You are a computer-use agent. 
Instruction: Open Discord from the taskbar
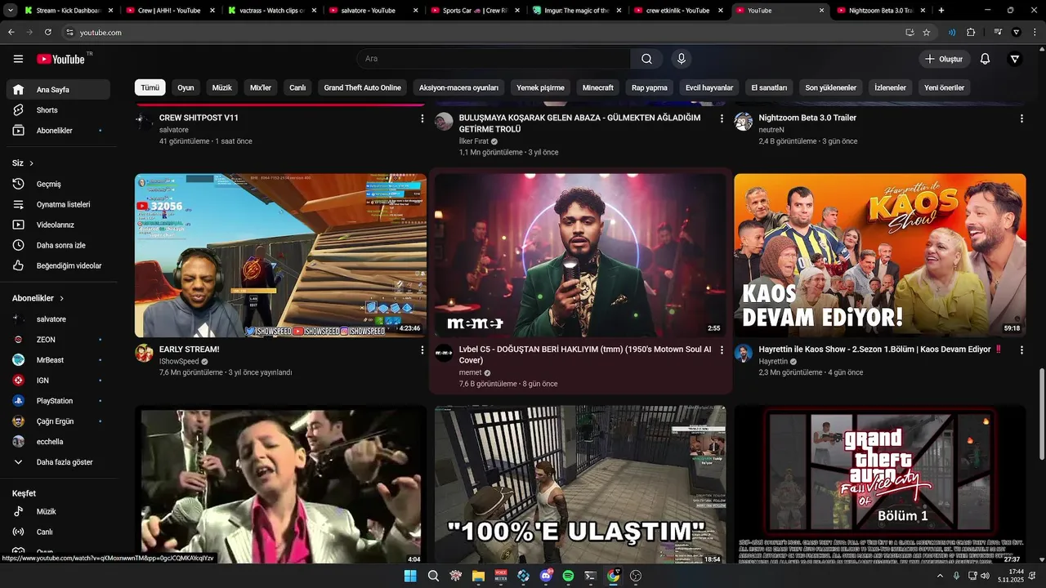[546, 576]
